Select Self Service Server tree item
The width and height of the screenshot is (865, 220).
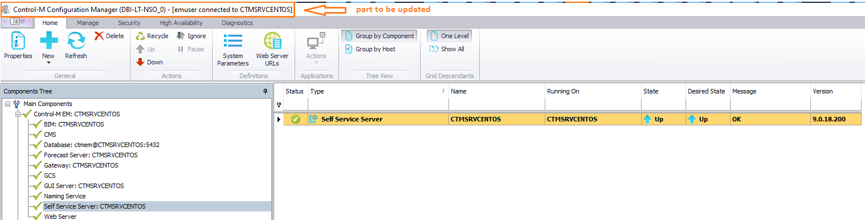tap(95, 206)
